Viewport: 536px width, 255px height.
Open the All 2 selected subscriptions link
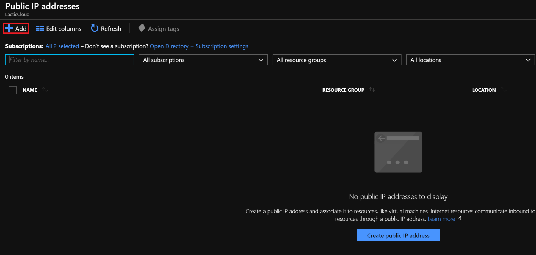click(x=62, y=46)
